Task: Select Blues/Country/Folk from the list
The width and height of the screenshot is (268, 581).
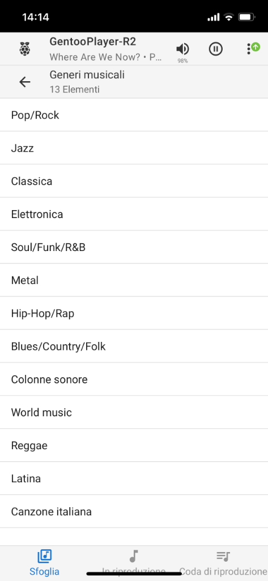Action: coord(134,346)
